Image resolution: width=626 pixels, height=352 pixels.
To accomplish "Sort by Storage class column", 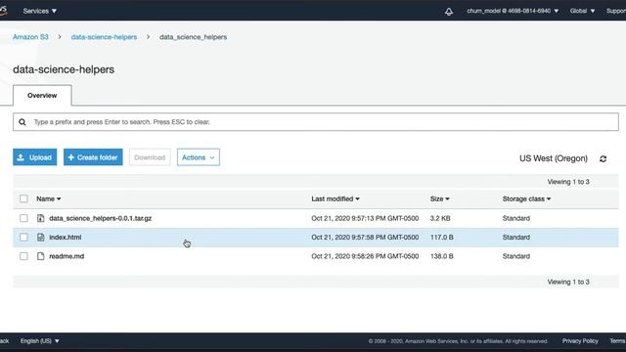I will (526, 198).
